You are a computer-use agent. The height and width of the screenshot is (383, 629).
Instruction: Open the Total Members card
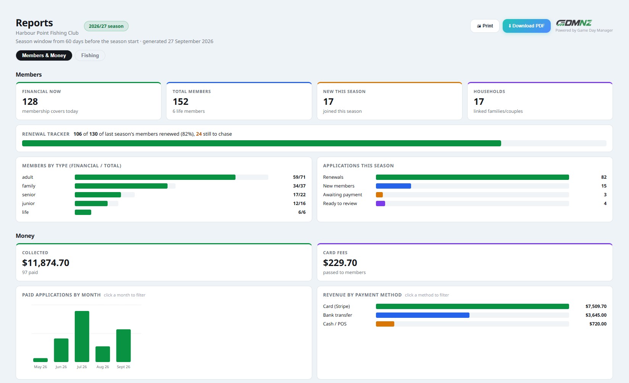[x=239, y=101]
